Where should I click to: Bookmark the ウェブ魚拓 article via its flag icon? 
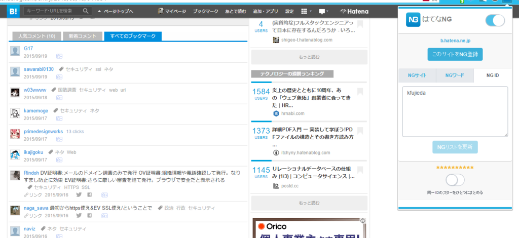point(360,92)
